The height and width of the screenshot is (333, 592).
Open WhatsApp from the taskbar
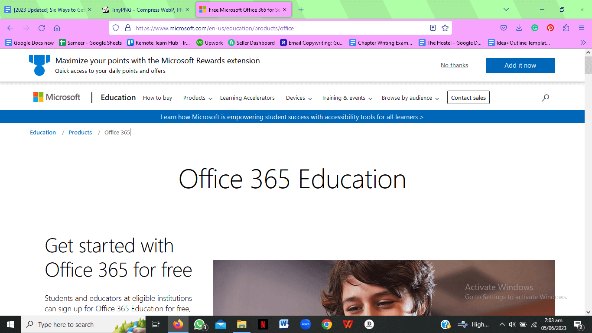(x=200, y=324)
